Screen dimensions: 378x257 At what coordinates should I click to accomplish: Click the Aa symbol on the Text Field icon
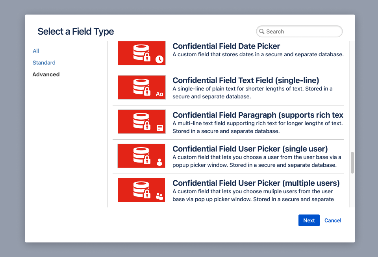click(x=159, y=94)
